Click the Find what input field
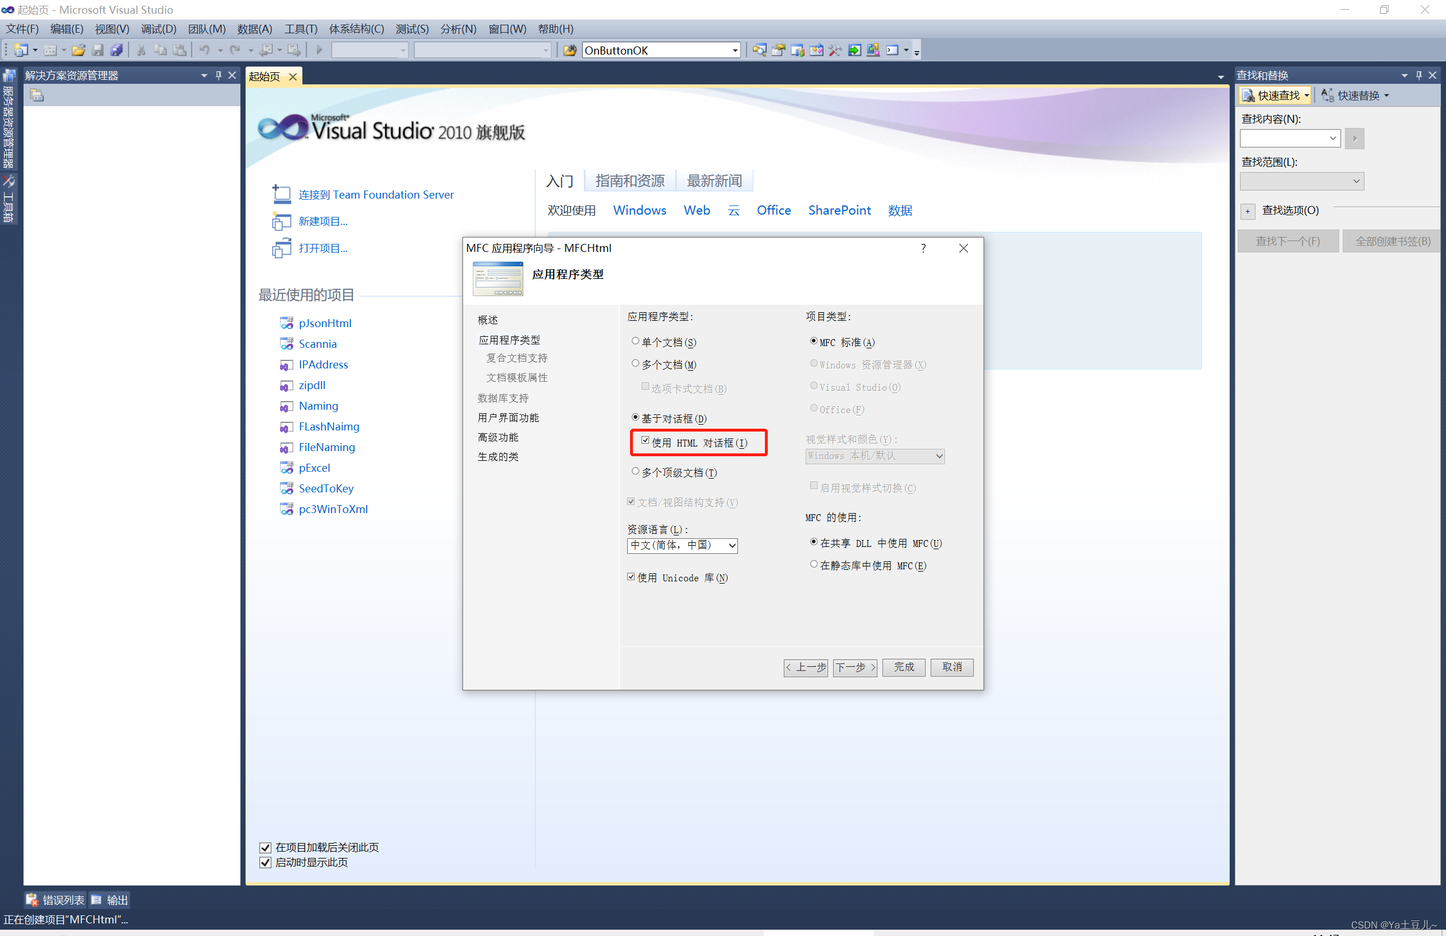The image size is (1446, 936). tap(1282, 138)
